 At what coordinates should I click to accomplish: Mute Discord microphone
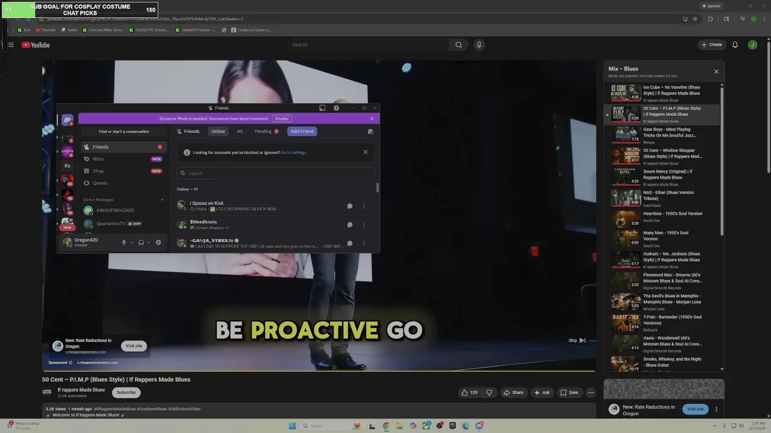click(124, 242)
